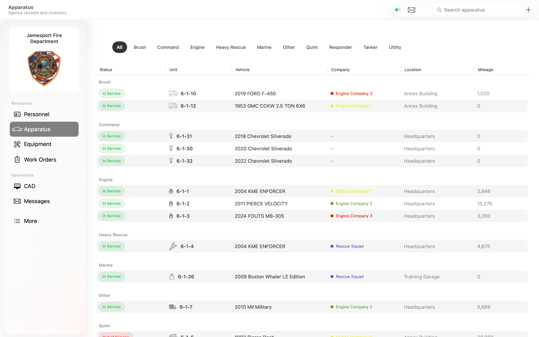Click command badge icon for 6-1-32

click(171, 161)
